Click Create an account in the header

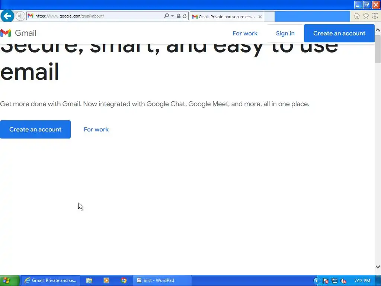click(339, 33)
